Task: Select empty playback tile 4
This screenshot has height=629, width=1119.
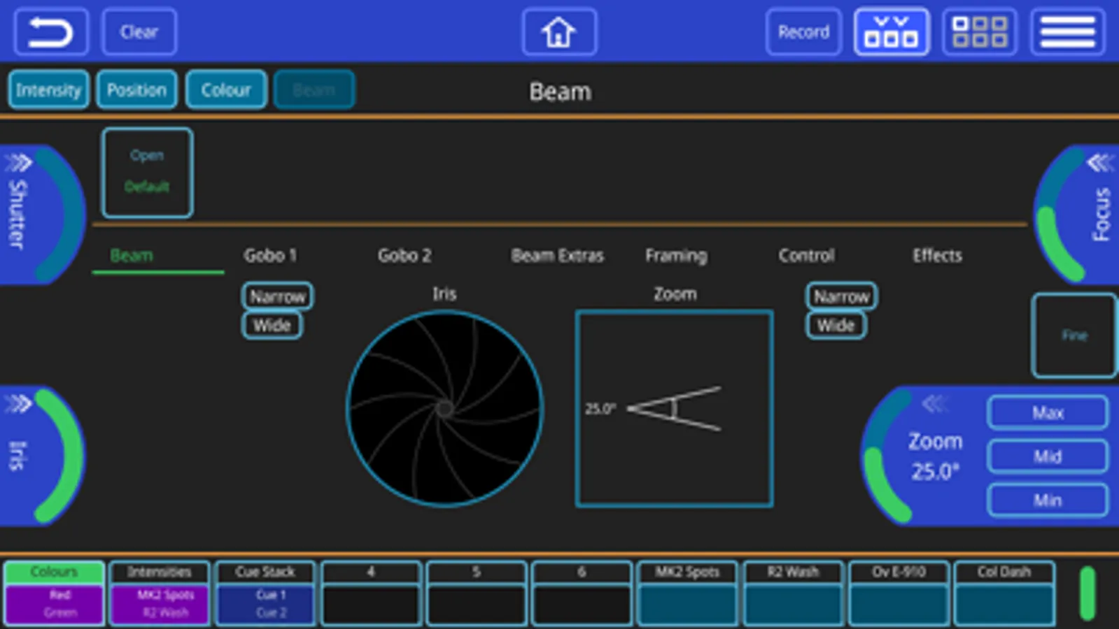Action: click(371, 593)
